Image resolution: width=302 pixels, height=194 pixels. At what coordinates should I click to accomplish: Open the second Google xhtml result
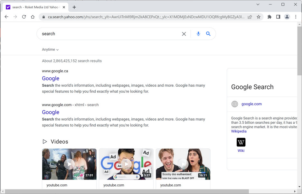click(x=51, y=112)
